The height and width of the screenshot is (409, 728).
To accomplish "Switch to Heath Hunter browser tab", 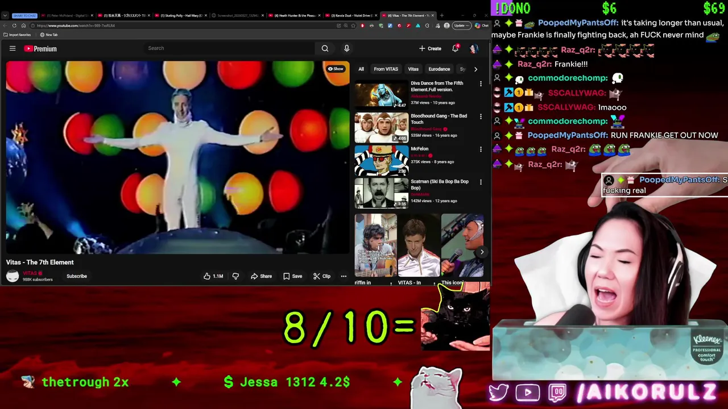I will [294, 15].
